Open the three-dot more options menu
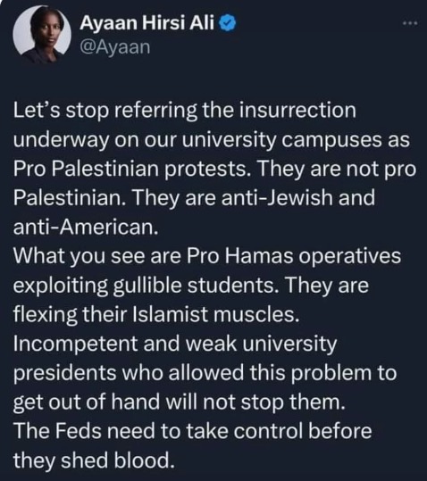Image resolution: width=427 pixels, height=481 pixels. click(410, 23)
